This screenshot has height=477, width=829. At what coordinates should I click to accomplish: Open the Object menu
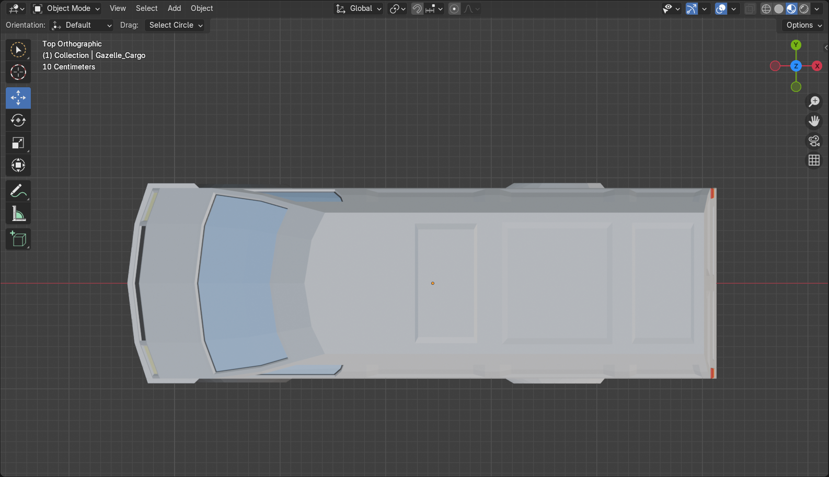click(x=202, y=8)
